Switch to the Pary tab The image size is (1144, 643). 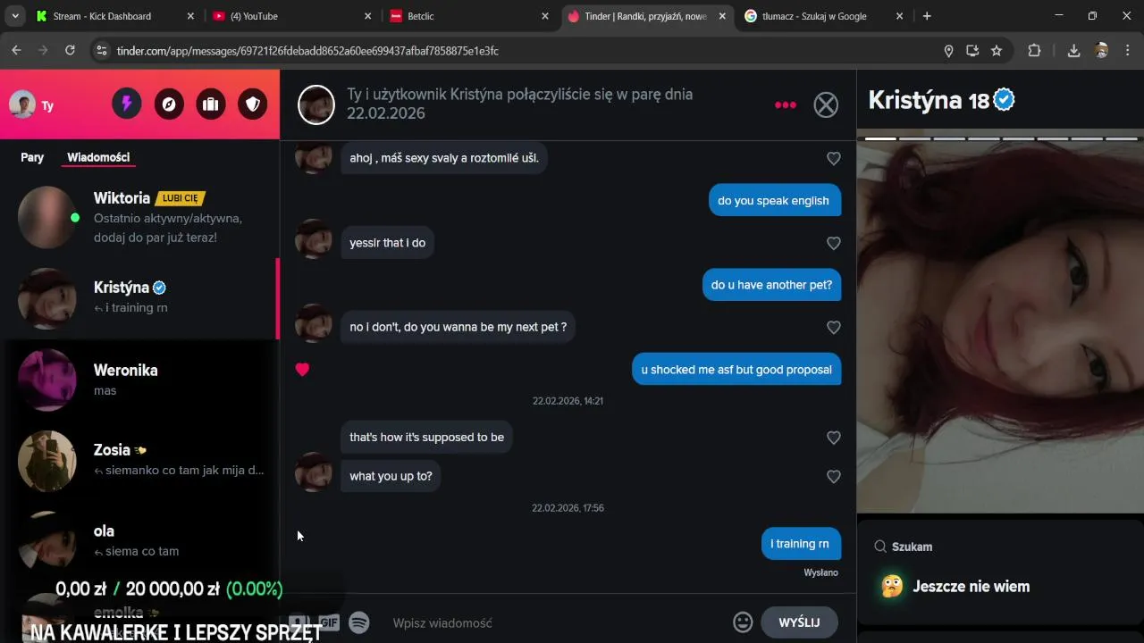32,157
